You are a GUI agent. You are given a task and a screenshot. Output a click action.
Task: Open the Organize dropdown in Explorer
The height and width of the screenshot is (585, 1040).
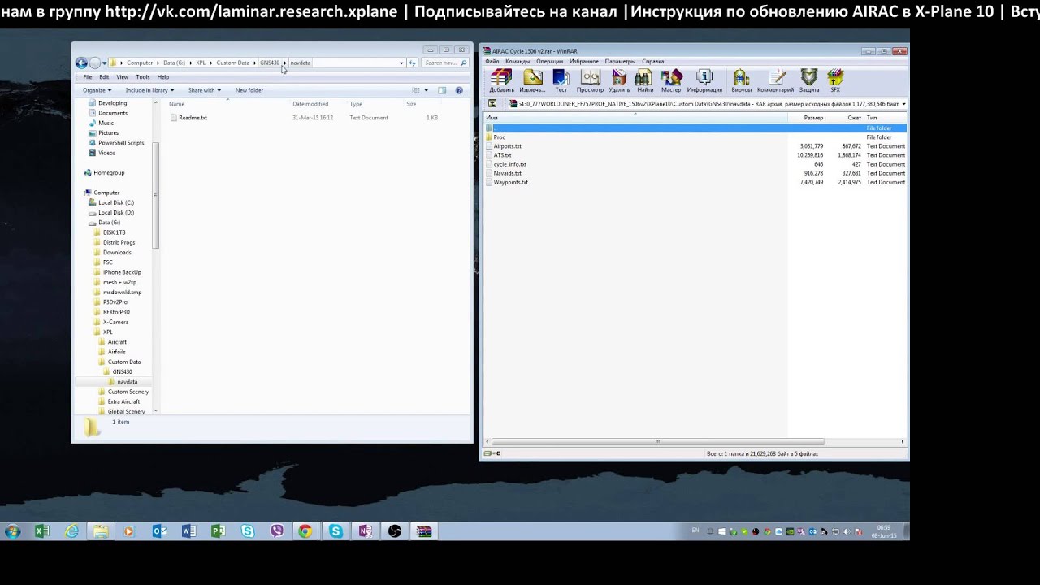pos(97,90)
